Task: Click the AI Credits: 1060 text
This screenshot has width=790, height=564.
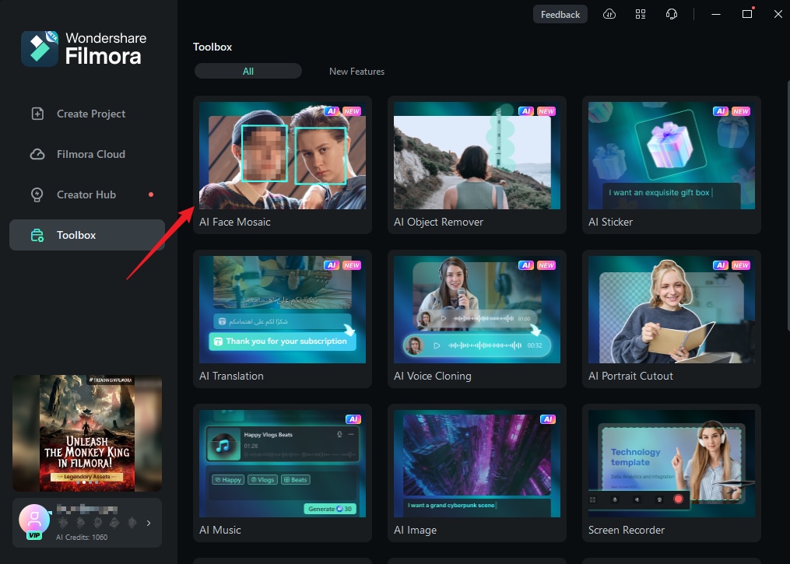Action: point(82,538)
